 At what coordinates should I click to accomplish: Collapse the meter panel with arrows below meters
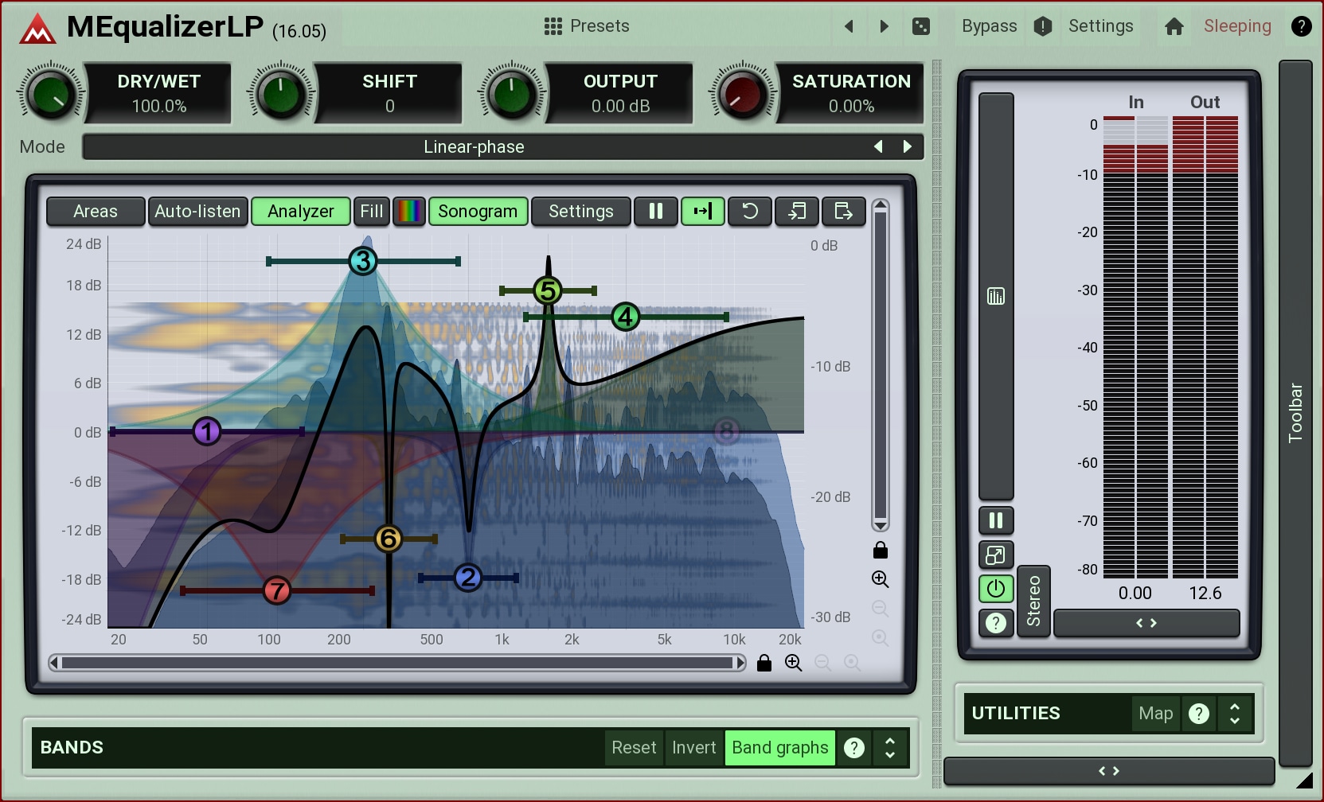click(x=1146, y=623)
